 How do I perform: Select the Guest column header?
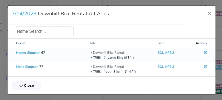tap(20, 43)
